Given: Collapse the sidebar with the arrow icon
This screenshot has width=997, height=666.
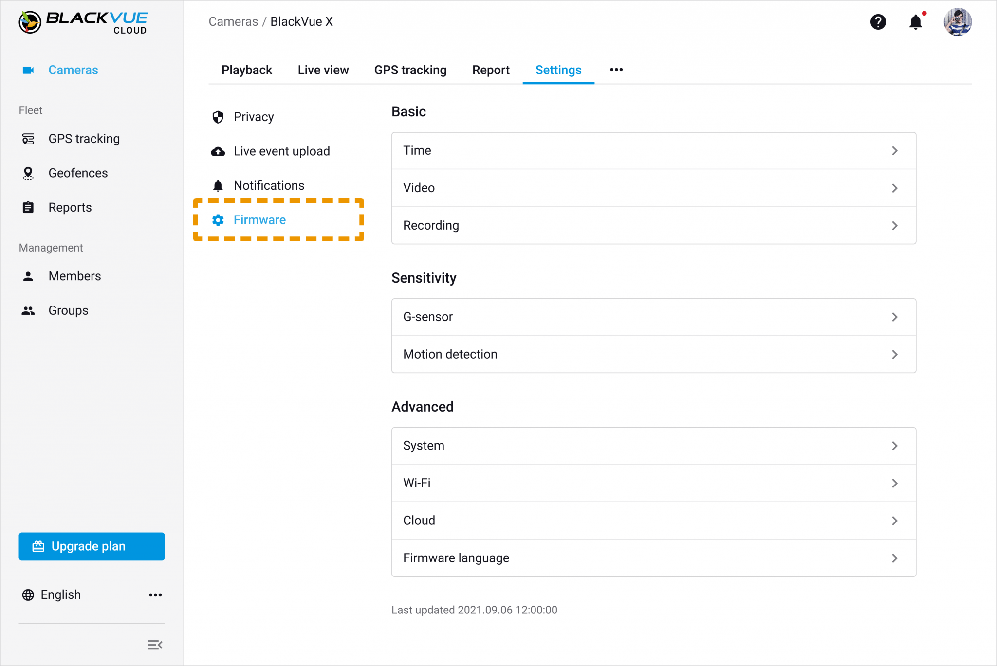Looking at the screenshot, I should tap(155, 645).
